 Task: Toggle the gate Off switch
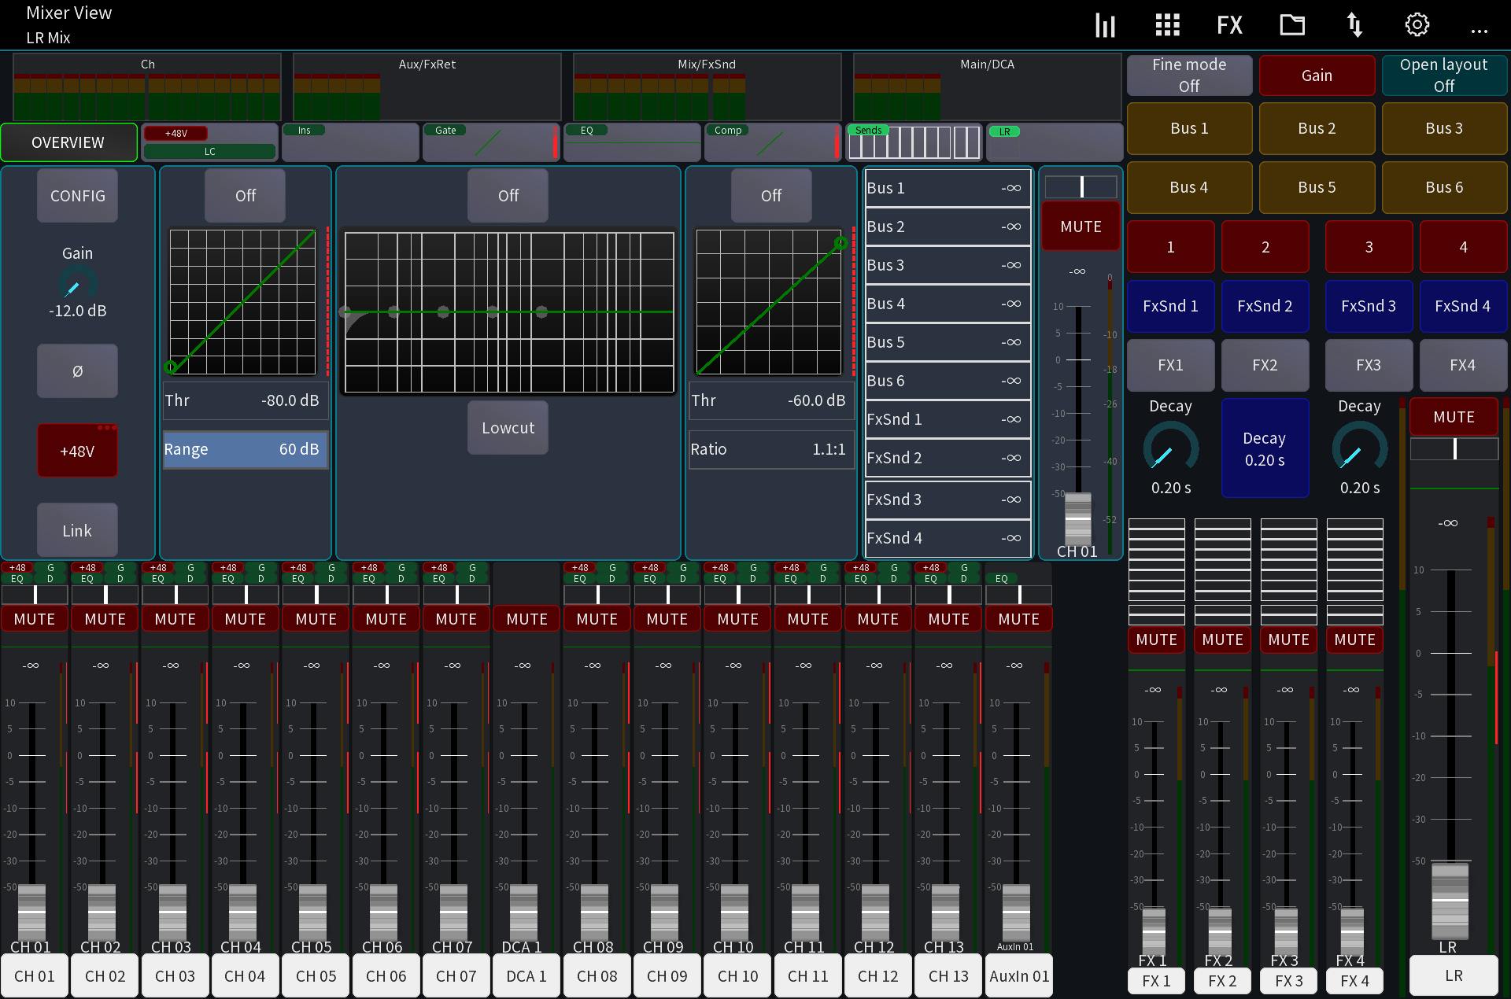[245, 196]
